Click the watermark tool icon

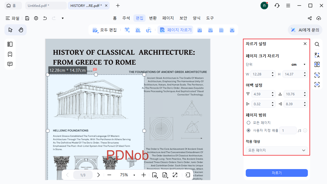200,30
